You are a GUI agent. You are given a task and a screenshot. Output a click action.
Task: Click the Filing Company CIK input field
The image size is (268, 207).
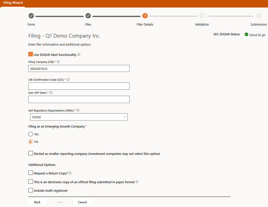[79, 69]
